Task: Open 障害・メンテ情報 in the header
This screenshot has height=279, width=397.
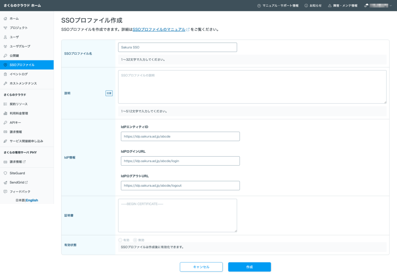Action: pos(342,5)
